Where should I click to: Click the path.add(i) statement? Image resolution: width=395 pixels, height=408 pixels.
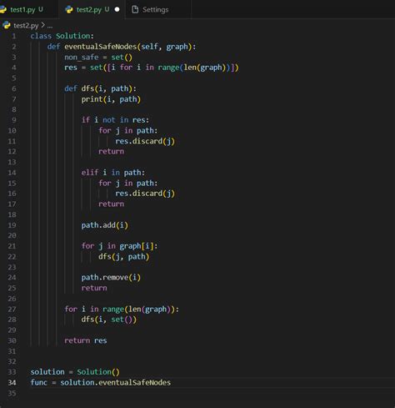point(105,225)
